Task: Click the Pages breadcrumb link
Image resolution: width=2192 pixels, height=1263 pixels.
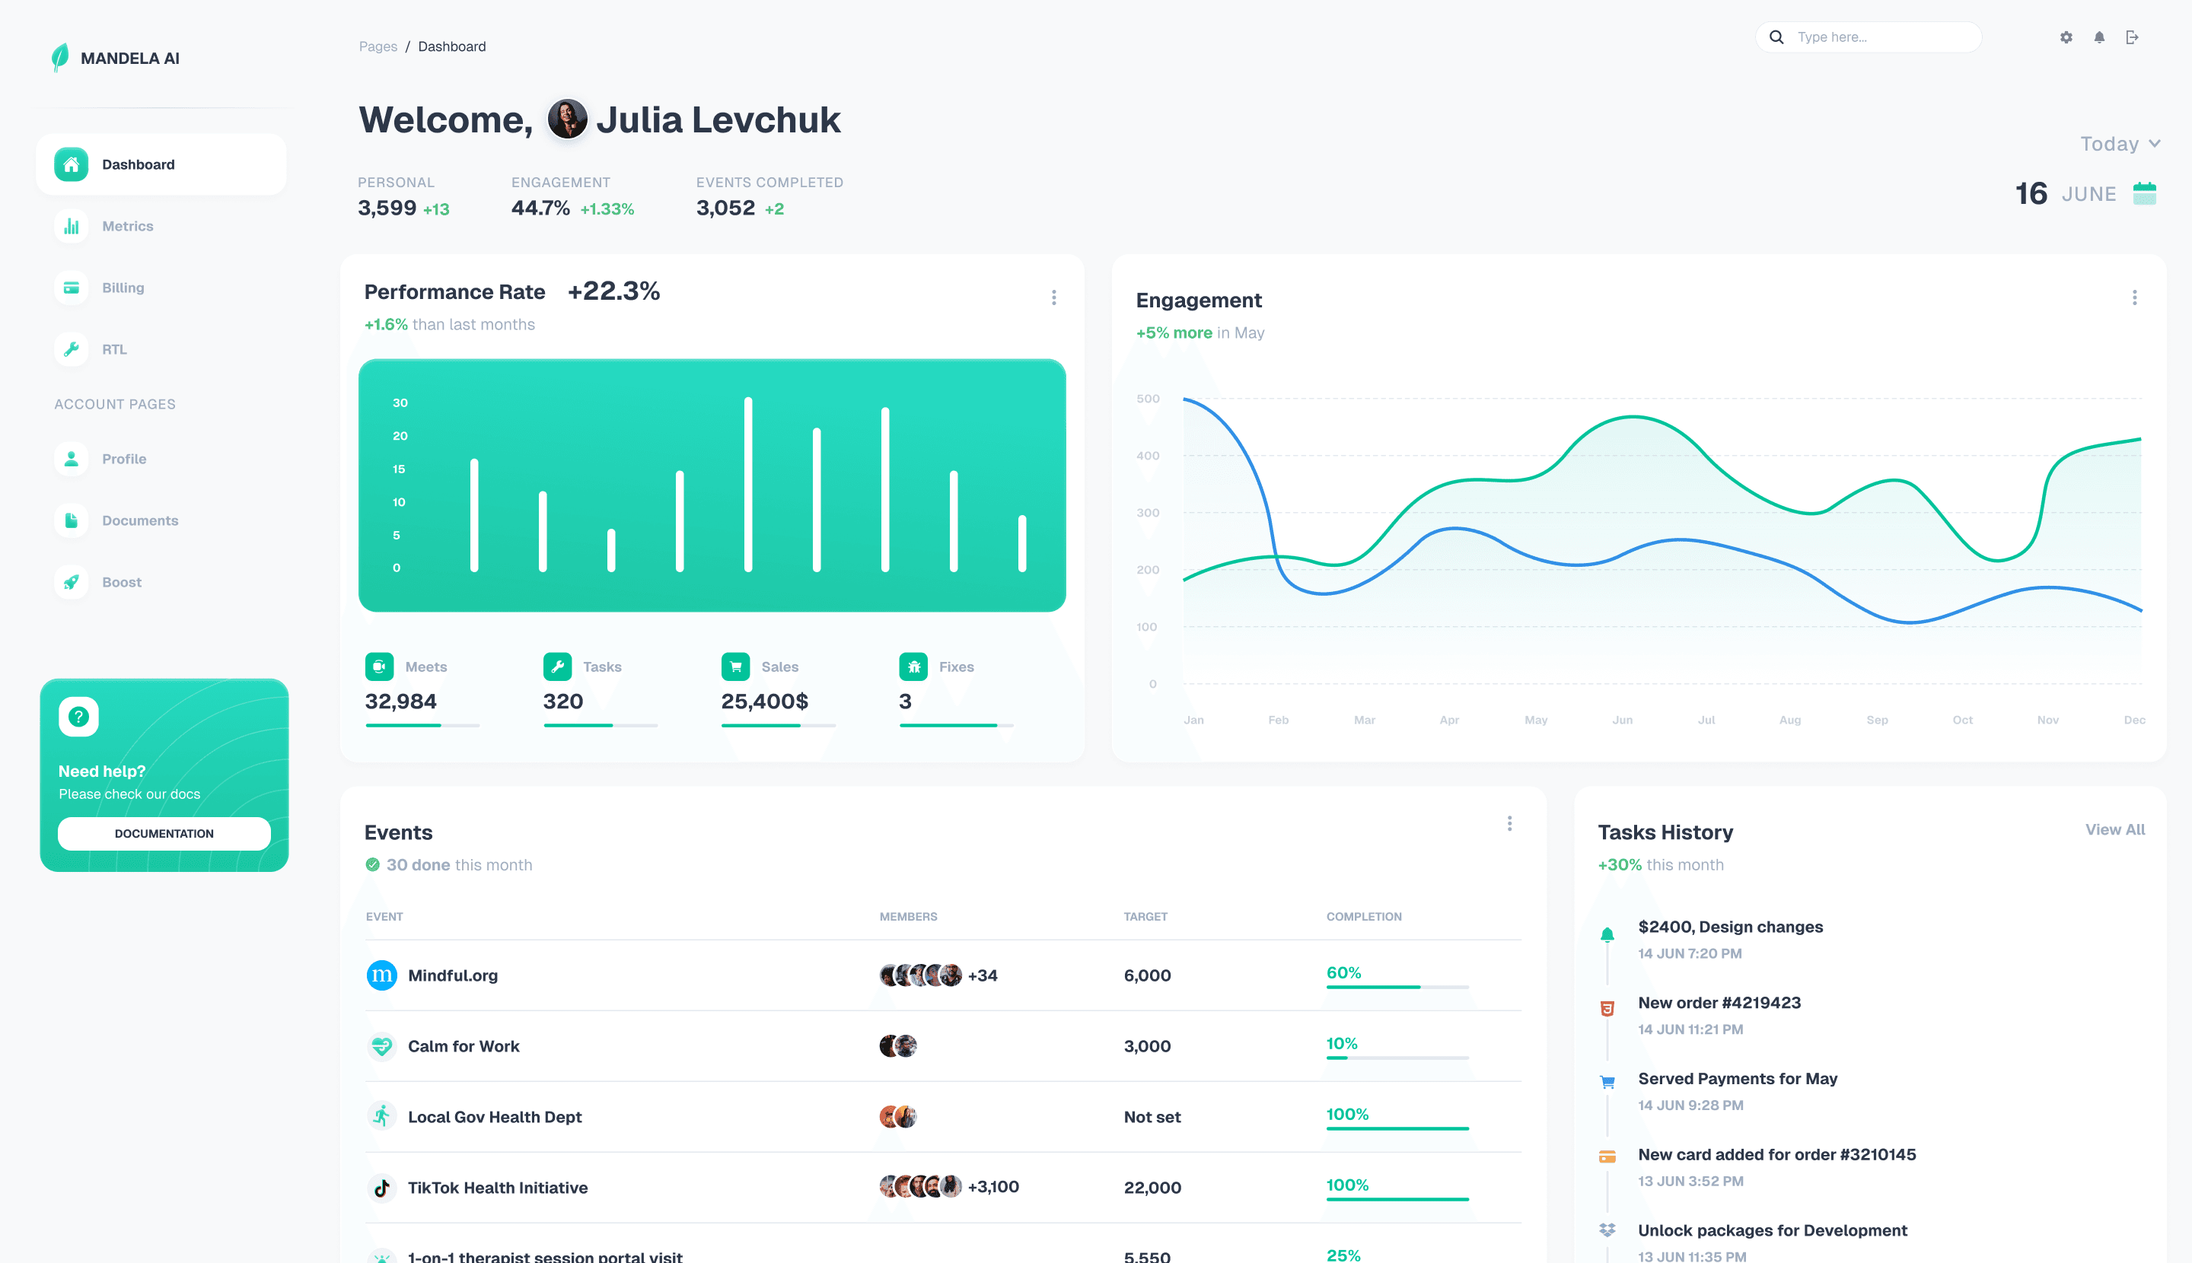Action: pyautogui.click(x=378, y=46)
